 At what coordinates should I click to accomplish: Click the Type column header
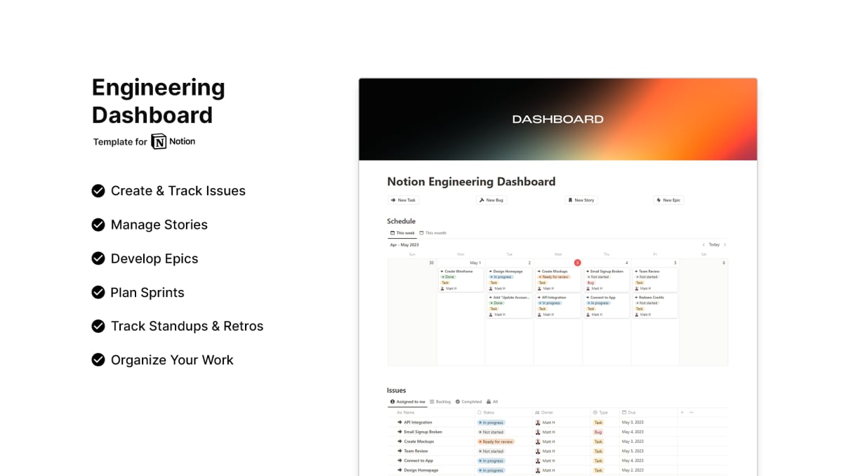pyautogui.click(x=600, y=413)
